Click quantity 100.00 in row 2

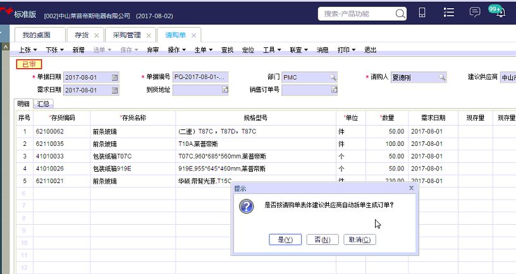[387, 144]
